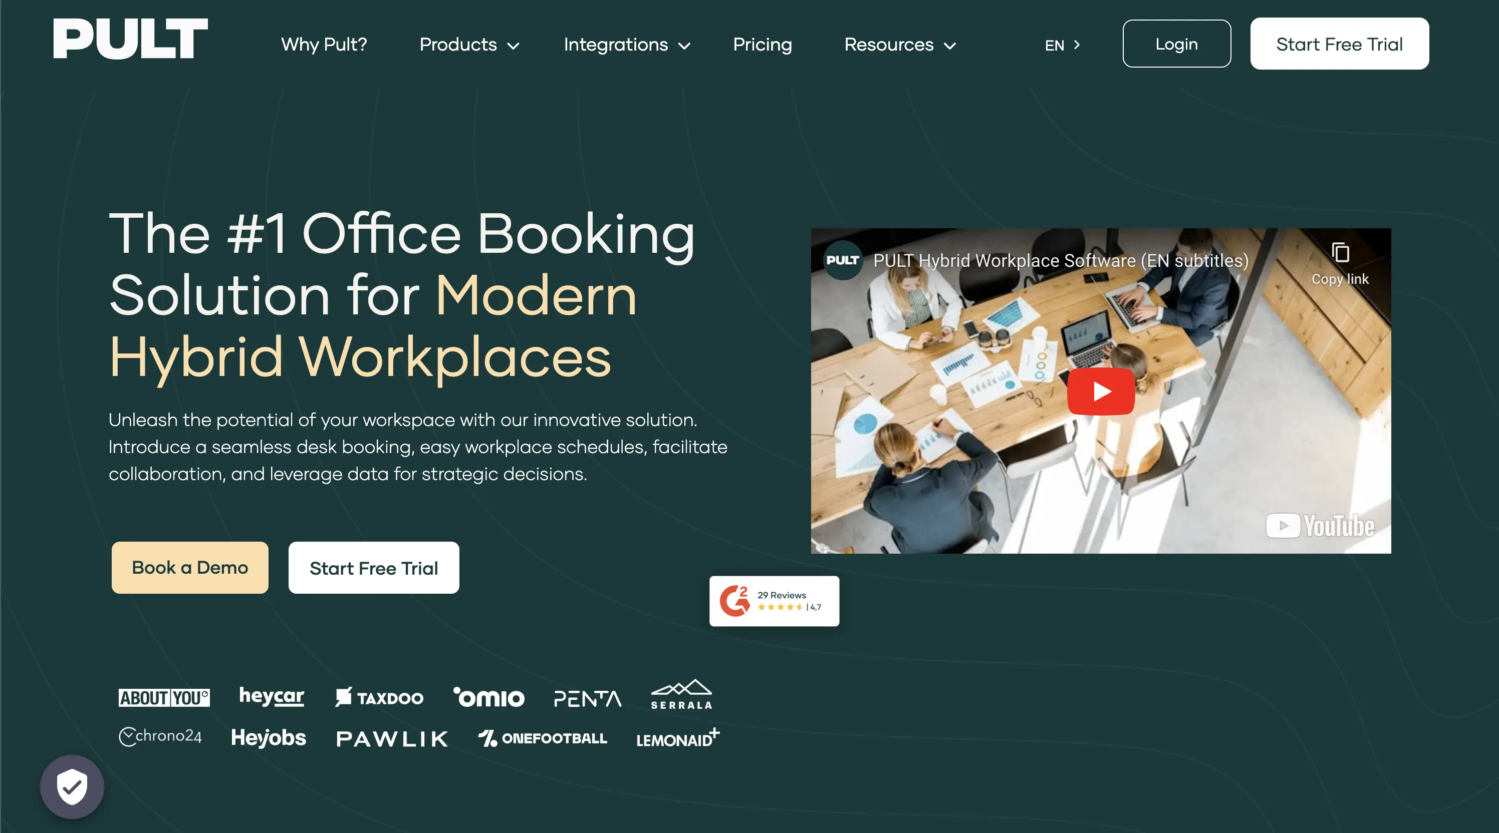The image size is (1499, 833).
Task: Click the Book a Demo button
Action: tap(190, 567)
